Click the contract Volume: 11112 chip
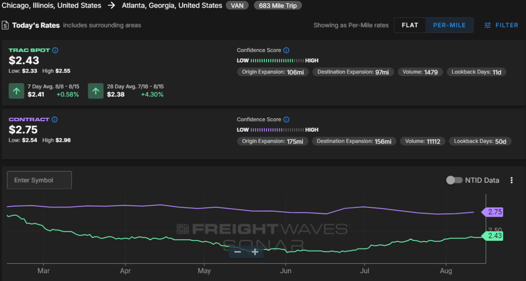Screen dimensions: 526x281 click(423, 141)
